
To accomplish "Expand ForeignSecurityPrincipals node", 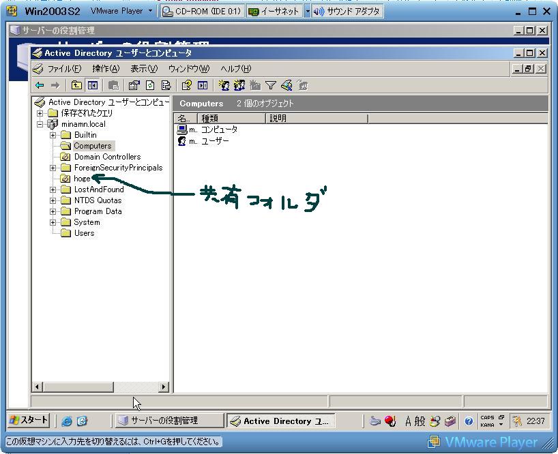I will pyautogui.click(x=53, y=168).
